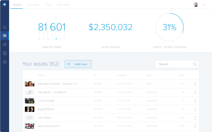The width and height of the screenshot is (212, 132).
Task: Switch to the Packages tab
Action: click(x=33, y=5)
